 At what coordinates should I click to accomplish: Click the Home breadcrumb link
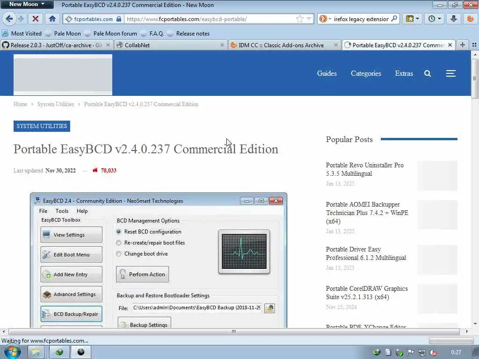pos(20,104)
